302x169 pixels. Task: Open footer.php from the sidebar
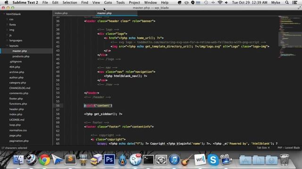16,99
